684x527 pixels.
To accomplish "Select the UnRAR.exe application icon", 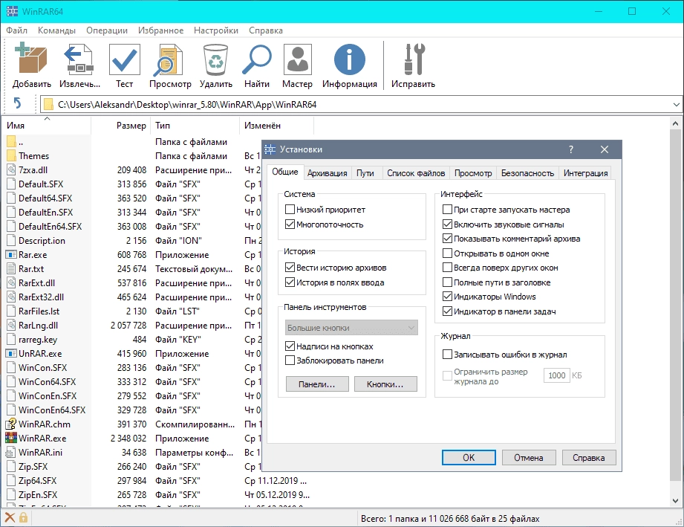I will 11,353.
